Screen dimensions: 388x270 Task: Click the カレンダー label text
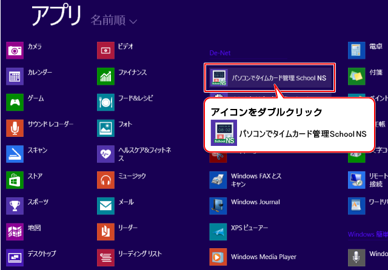(x=40, y=73)
